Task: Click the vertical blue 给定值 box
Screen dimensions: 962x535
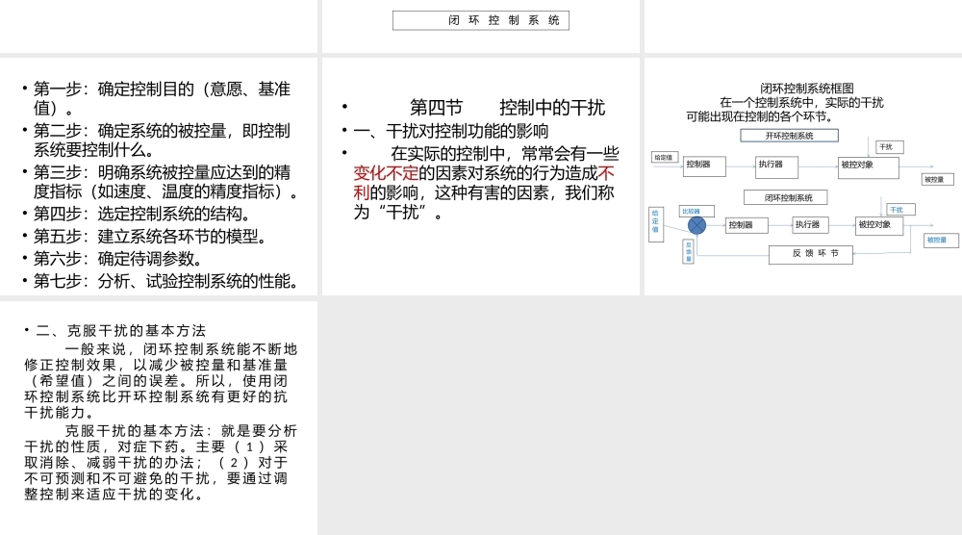Action: pos(656,224)
